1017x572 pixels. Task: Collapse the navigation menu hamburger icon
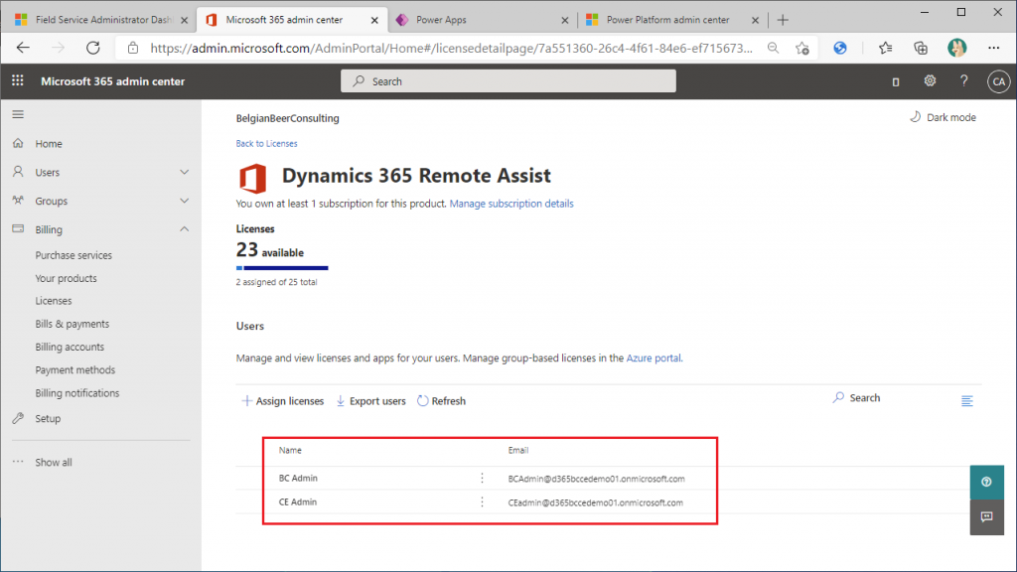18,115
